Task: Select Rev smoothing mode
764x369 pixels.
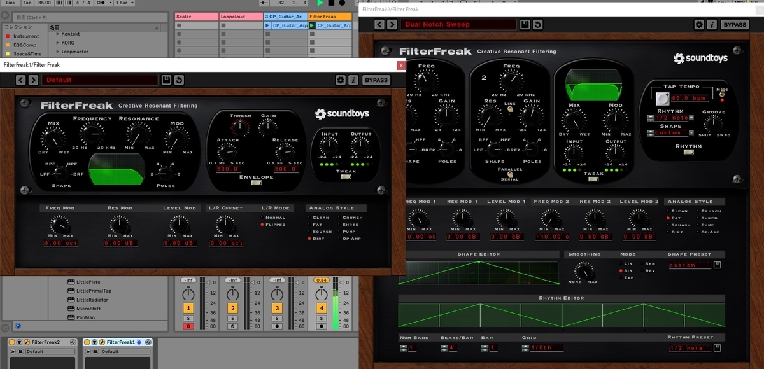Action: [x=647, y=270]
